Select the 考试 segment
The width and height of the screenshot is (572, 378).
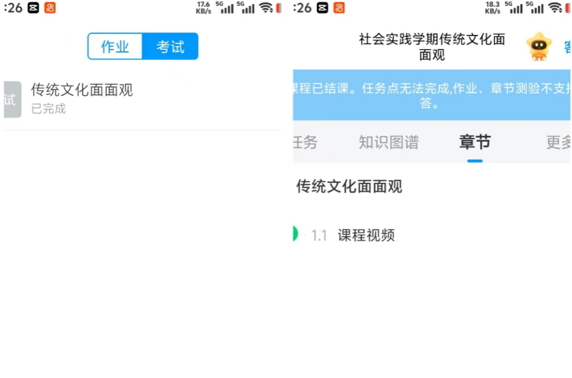(170, 46)
